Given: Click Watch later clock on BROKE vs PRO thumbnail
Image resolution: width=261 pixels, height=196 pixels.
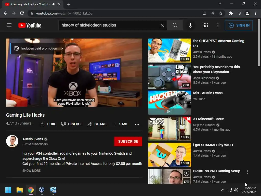Looking at the screenshot, I should click(186, 173).
